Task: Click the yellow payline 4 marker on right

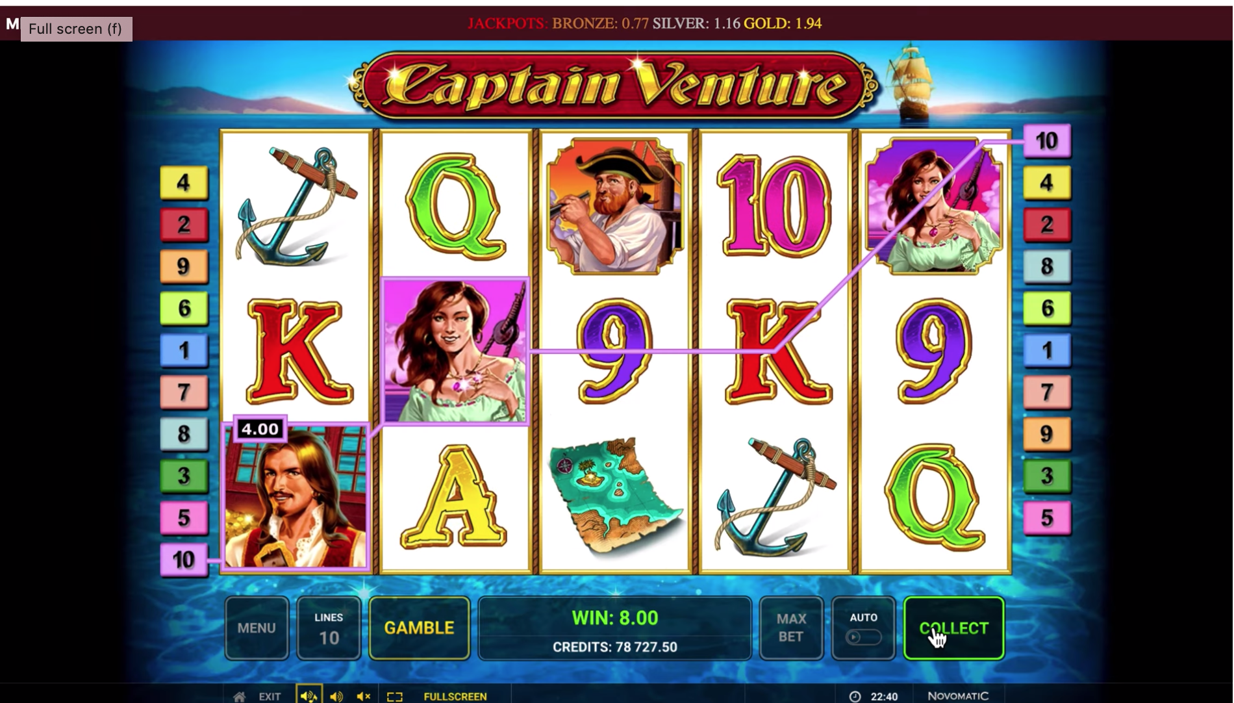Action: pyautogui.click(x=1047, y=183)
